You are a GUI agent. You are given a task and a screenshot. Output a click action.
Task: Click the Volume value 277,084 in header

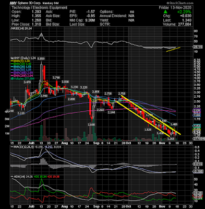pos(185,25)
